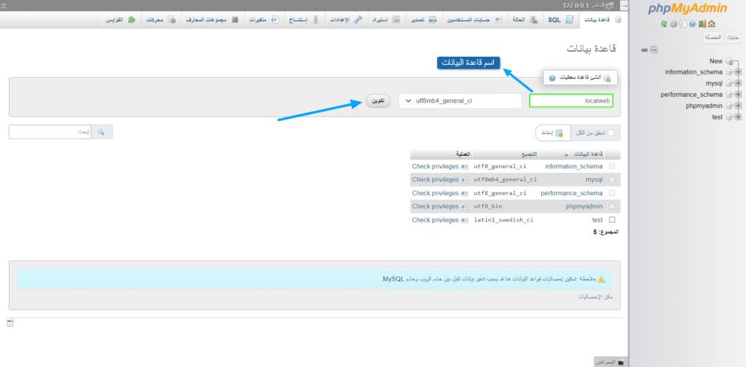
Task: Expand performance_schema in navigation tree
Action: coord(739,95)
